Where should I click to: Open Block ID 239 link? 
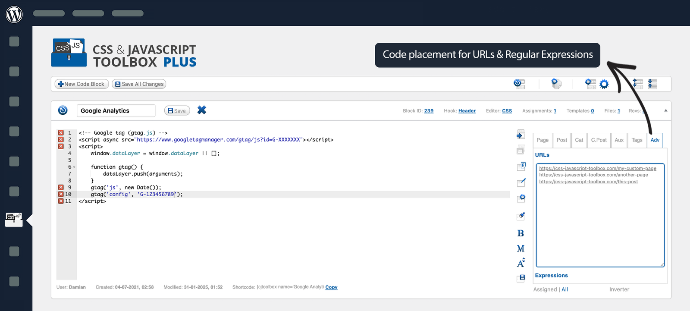[429, 111]
